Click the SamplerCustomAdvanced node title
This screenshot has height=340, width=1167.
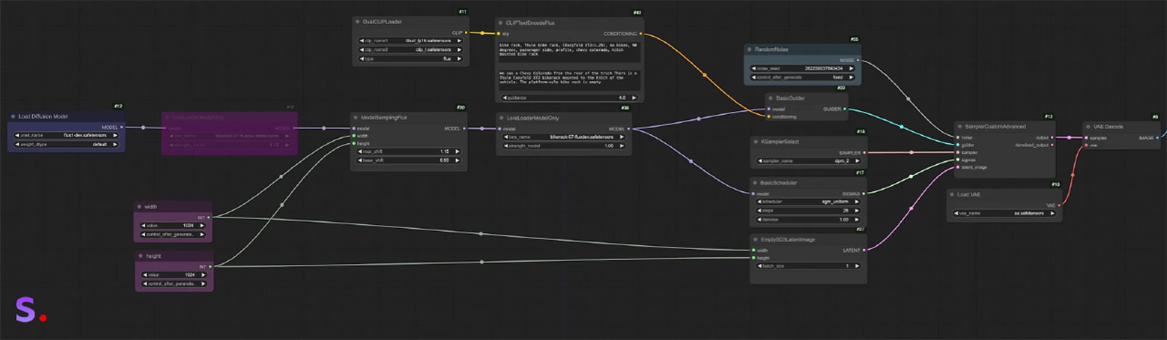click(x=995, y=126)
